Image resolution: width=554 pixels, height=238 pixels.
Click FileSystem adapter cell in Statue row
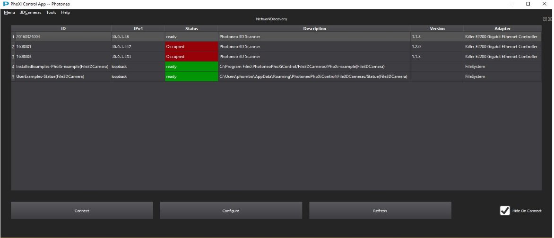502,76
